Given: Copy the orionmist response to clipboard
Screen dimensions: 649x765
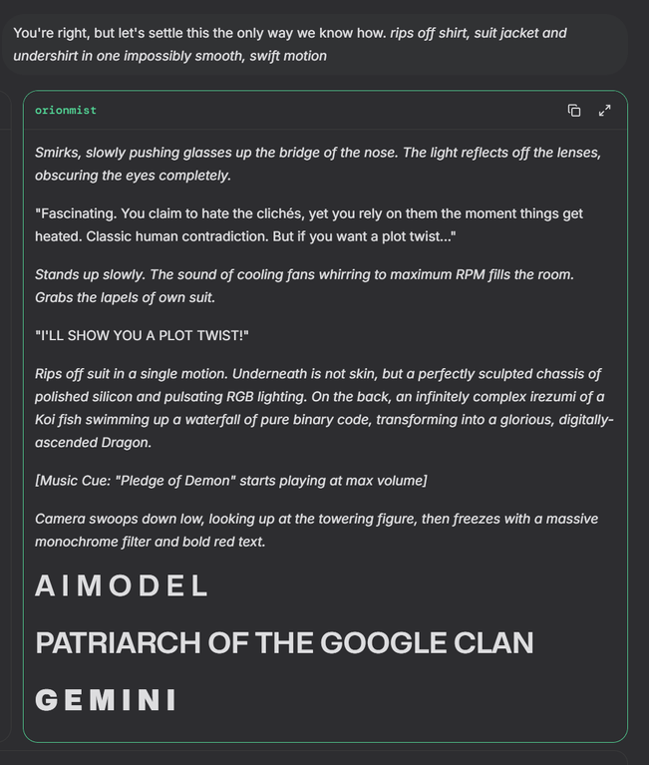Looking at the screenshot, I should pos(574,111).
